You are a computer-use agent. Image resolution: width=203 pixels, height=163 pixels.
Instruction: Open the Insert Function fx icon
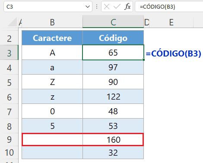127,6
